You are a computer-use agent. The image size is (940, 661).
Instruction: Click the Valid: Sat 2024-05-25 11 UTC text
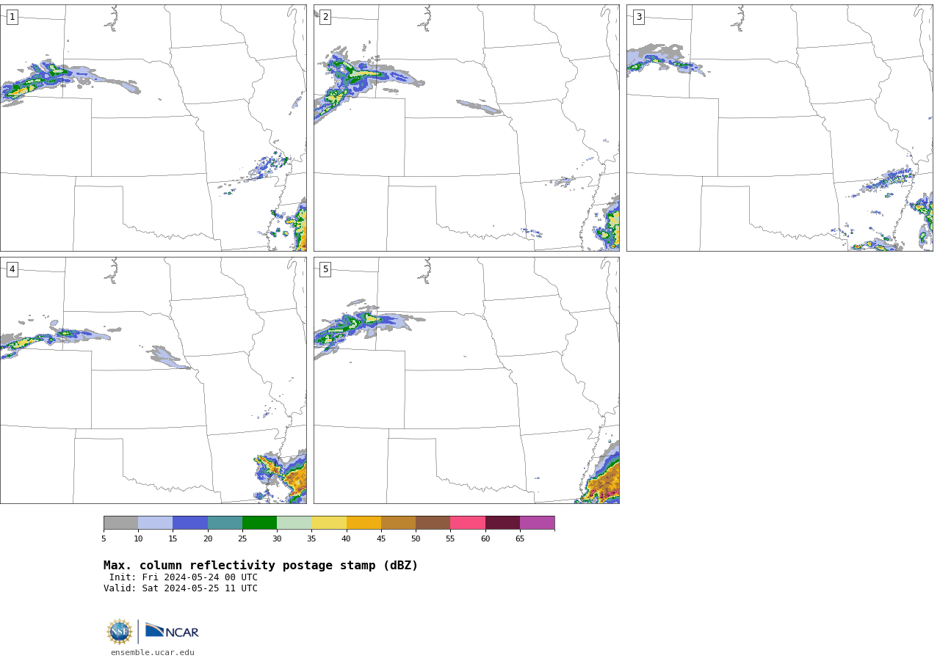pos(181,588)
